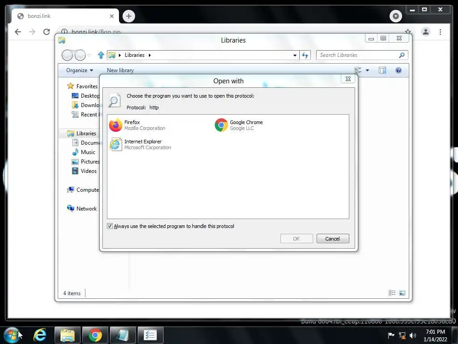The height and width of the screenshot is (344, 458).
Task: Go up one level with blue arrow
Action: point(101,55)
